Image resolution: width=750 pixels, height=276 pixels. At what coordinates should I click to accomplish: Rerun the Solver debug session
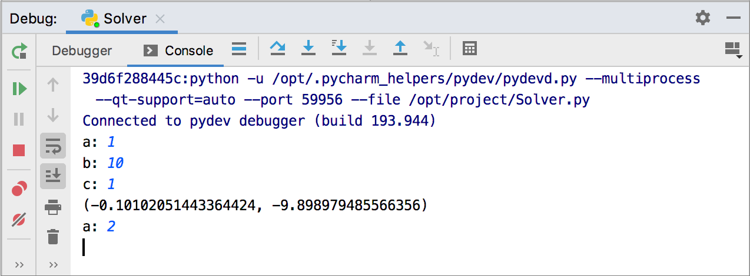(x=19, y=51)
